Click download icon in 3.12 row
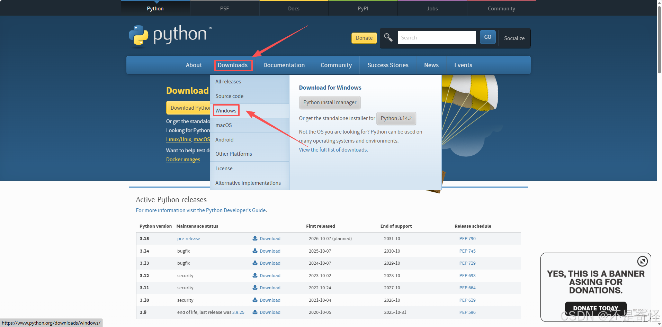Image resolution: width=662 pixels, height=327 pixels. coord(255,275)
